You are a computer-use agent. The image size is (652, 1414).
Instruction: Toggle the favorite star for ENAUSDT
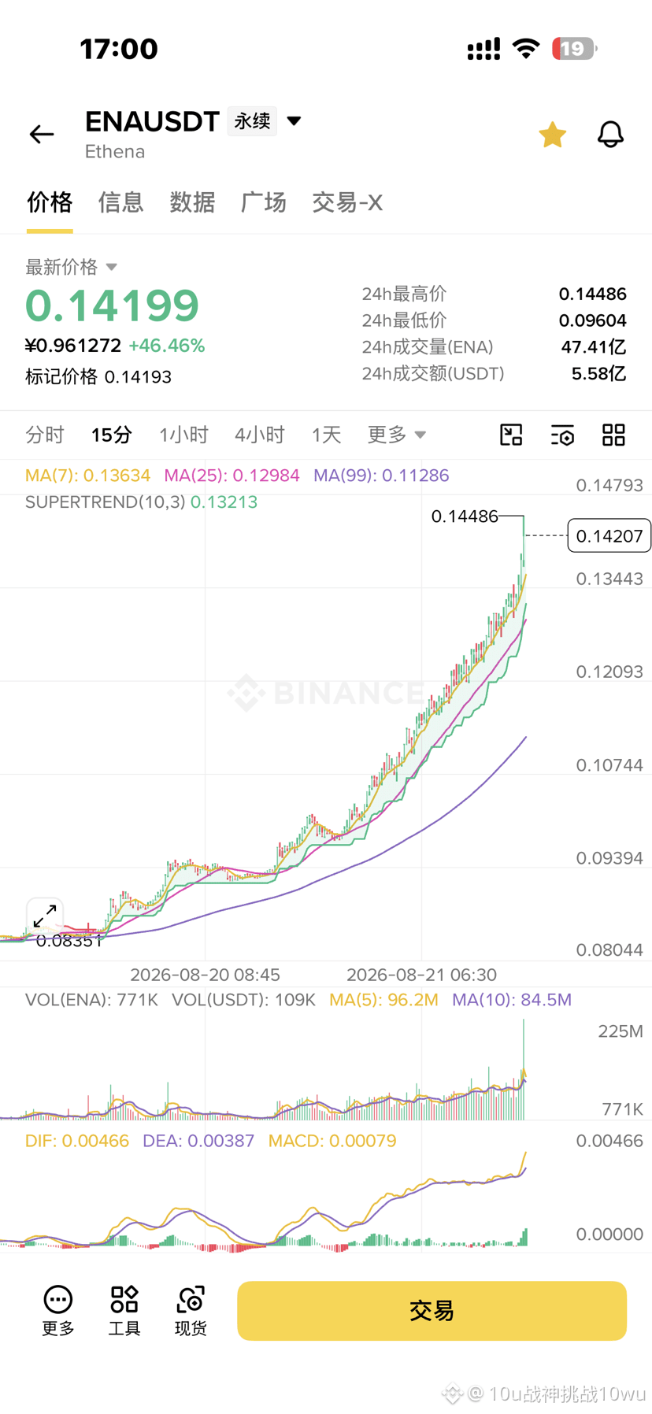(x=552, y=135)
